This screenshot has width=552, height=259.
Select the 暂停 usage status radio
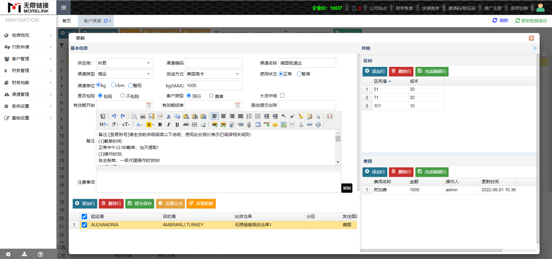click(x=299, y=74)
